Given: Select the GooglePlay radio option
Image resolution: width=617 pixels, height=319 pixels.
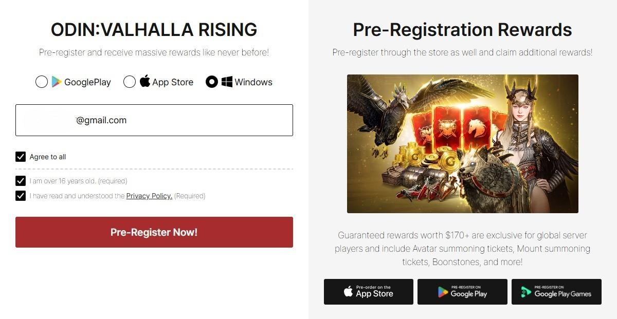Looking at the screenshot, I should tap(42, 82).
